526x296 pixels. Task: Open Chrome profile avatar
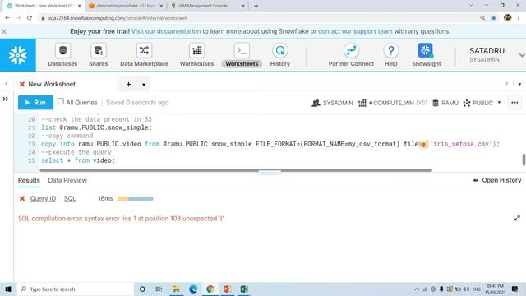(x=507, y=18)
